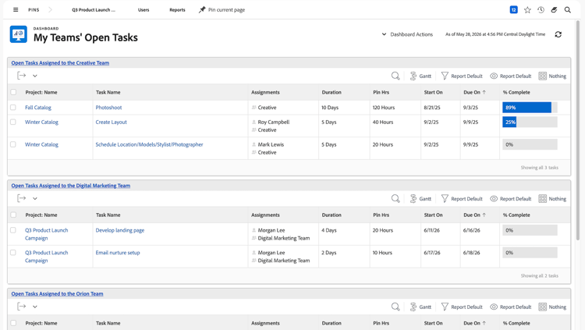Open Open Tasks Assigned to the Digital Marketing Team

(x=70, y=186)
